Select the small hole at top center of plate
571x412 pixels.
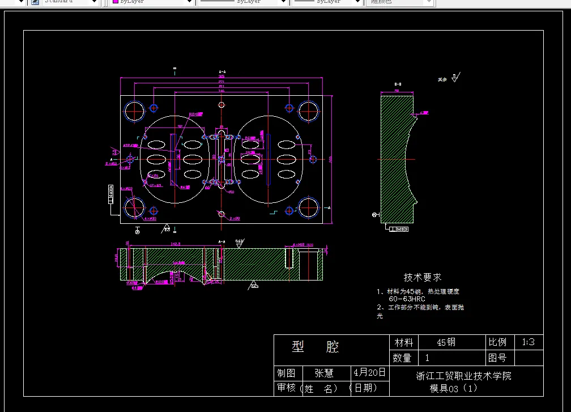[x=221, y=105]
